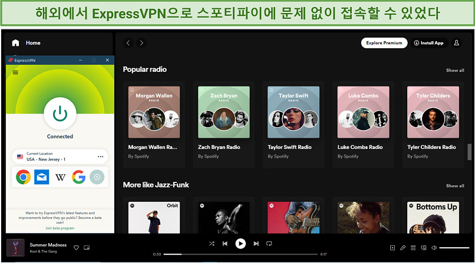
Task: Select current location USA - New Jersey - 1
Action: coord(60,157)
